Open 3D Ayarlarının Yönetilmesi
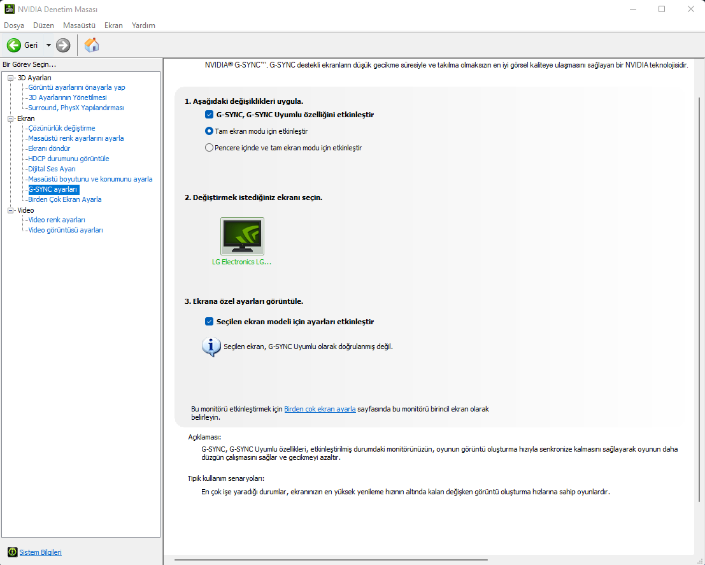The height and width of the screenshot is (565, 705). coord(68,97)
